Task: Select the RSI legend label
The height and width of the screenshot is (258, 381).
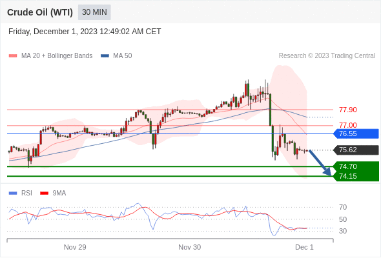Action: tap(26, 193)
